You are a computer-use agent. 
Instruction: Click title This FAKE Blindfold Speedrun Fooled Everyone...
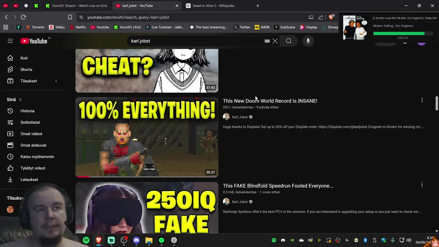coord(278,186)
